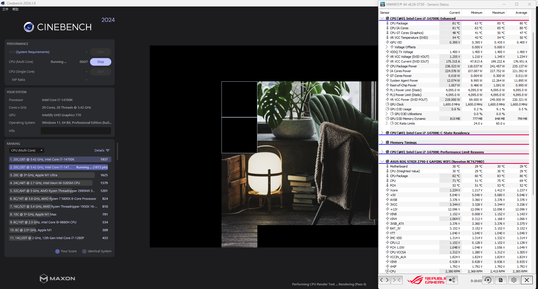
Task: Click the ROG Republic of Gamers logo
Action: coord(426,280)
